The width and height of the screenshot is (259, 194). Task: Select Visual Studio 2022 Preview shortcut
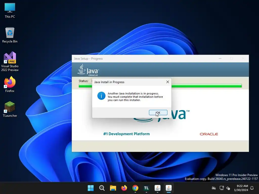(x=10, y=61)
